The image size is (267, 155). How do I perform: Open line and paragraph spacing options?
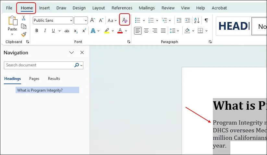point(173,31)
